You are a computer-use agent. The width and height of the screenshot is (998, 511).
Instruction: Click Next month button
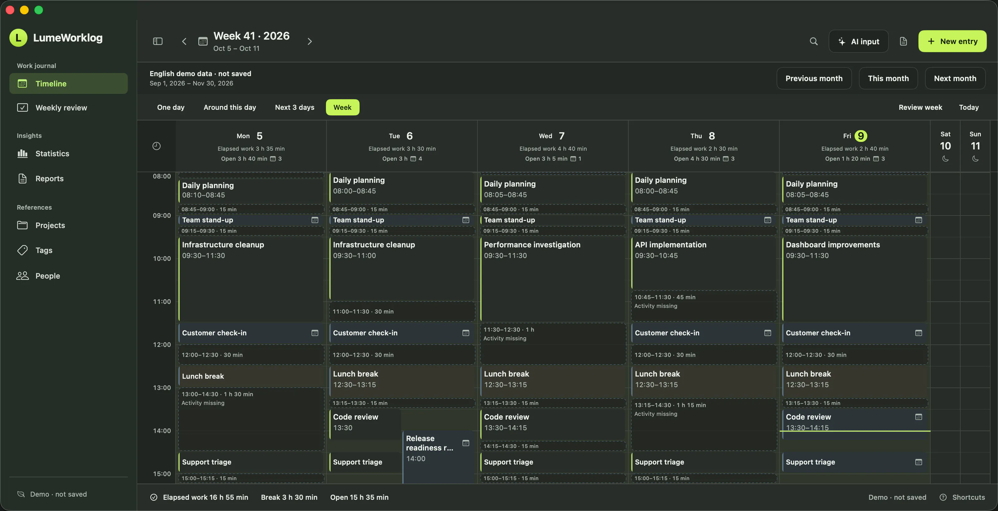pyautogui.click(x=955, y=78)
